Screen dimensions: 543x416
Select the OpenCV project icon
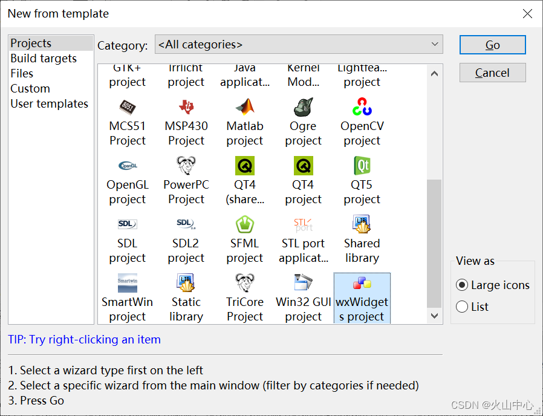pos(362,106)
